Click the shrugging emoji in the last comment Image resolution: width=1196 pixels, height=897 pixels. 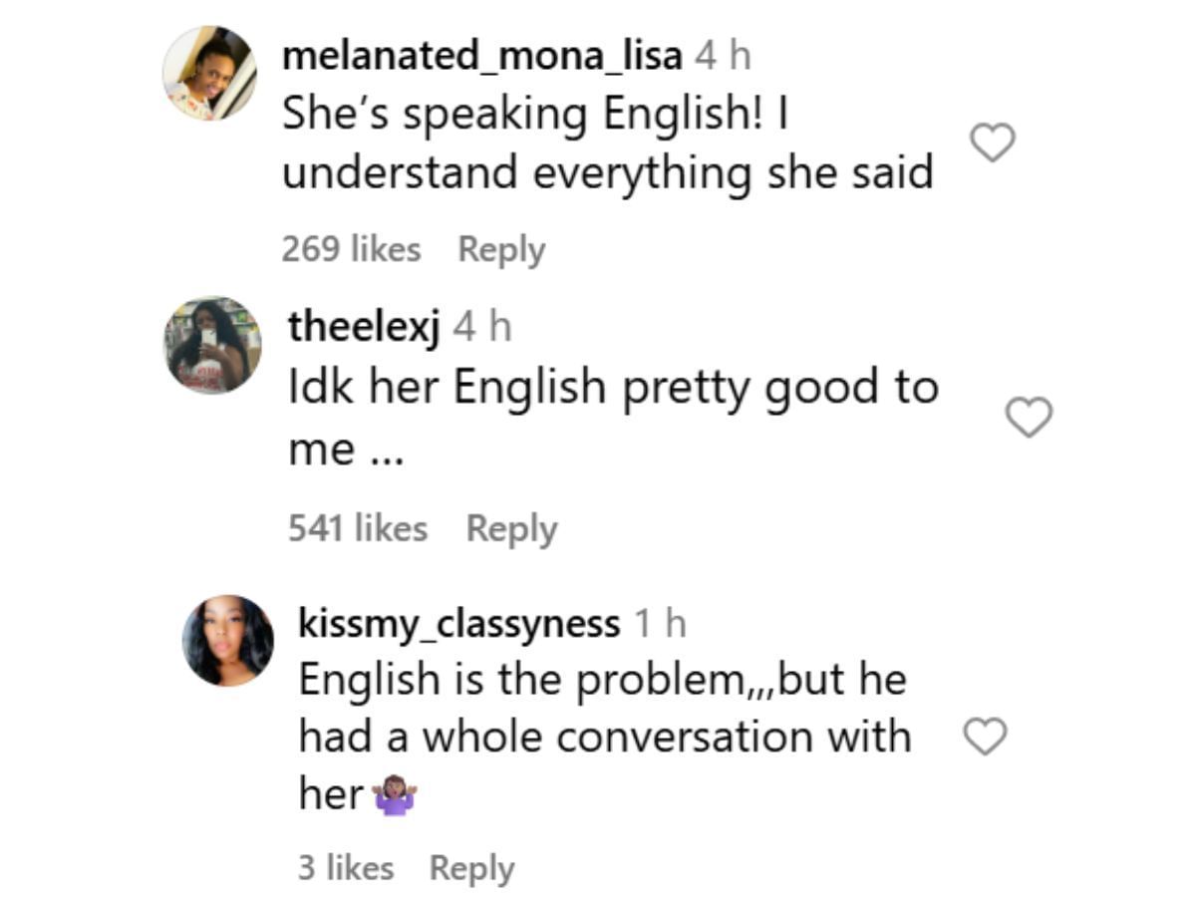pos(394,796)
